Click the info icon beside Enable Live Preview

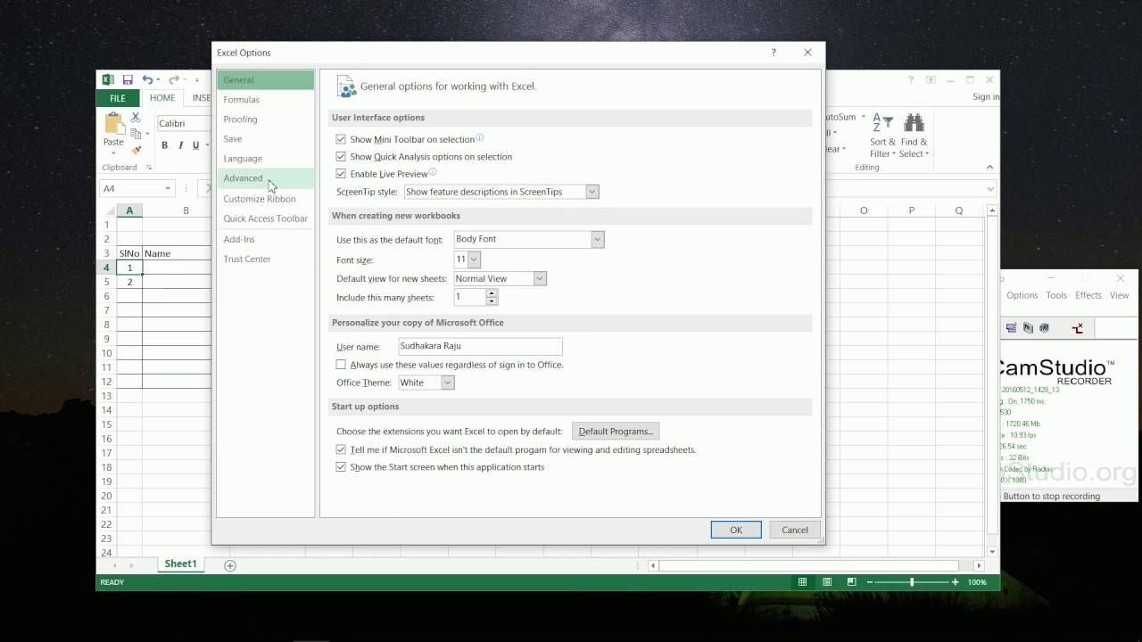pos(433,172)
